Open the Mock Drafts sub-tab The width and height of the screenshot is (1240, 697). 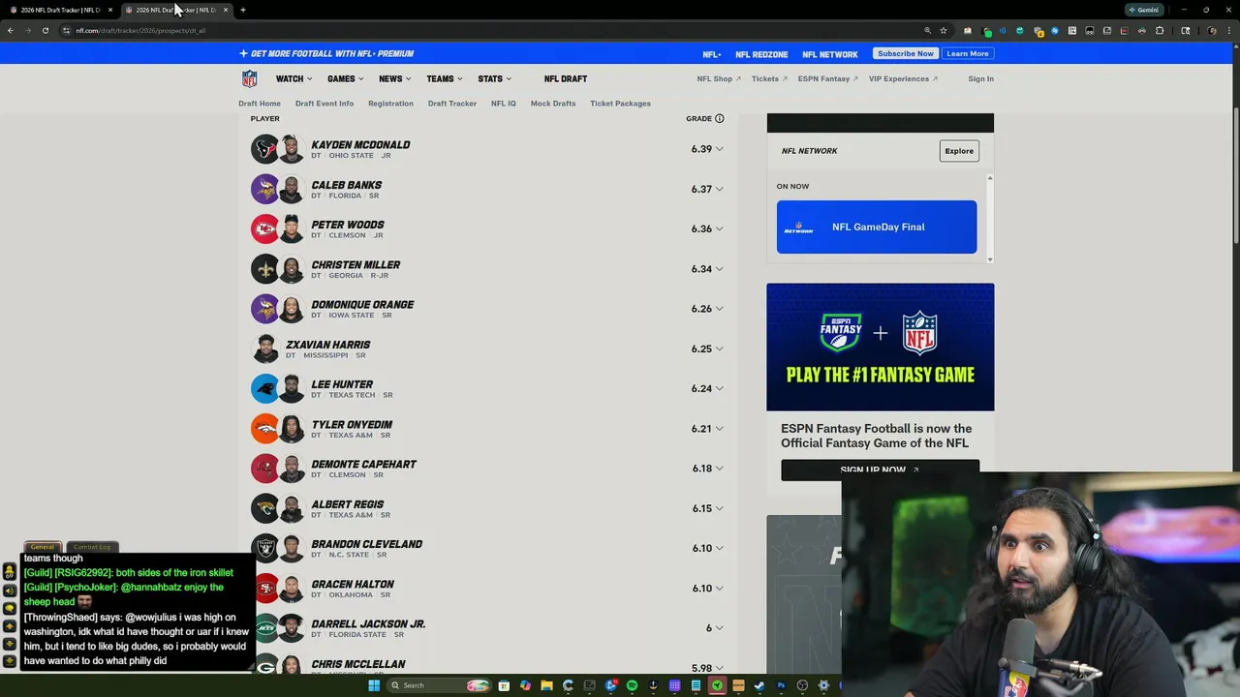[x=553, y=104]
